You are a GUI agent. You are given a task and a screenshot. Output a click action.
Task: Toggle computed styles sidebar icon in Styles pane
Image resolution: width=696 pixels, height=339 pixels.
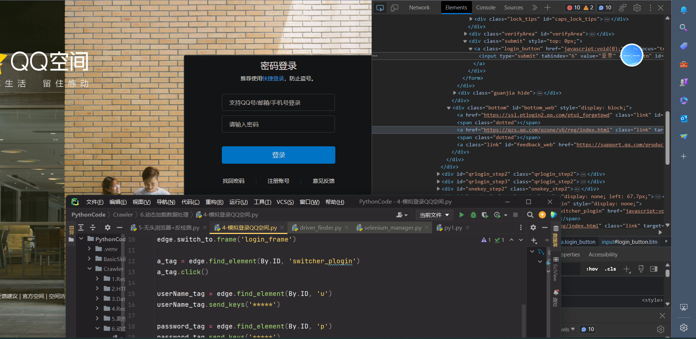click(654, 269)
